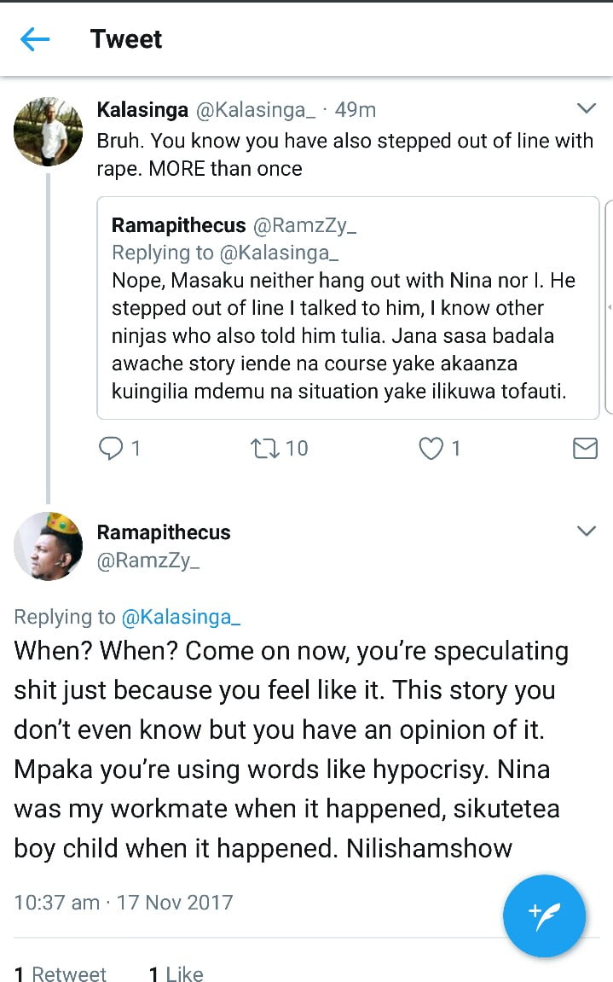
Task: Open Kalasinga tweet options chevron
Action: pyautogui.click(x=586, y=108)
